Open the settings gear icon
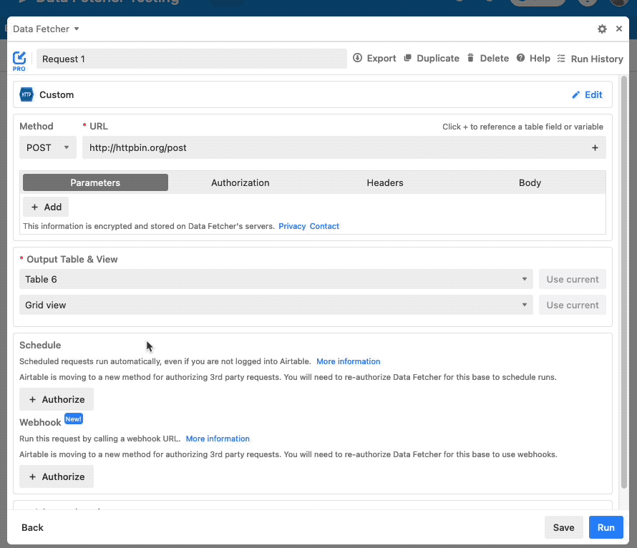 click(x=602, y=29)
